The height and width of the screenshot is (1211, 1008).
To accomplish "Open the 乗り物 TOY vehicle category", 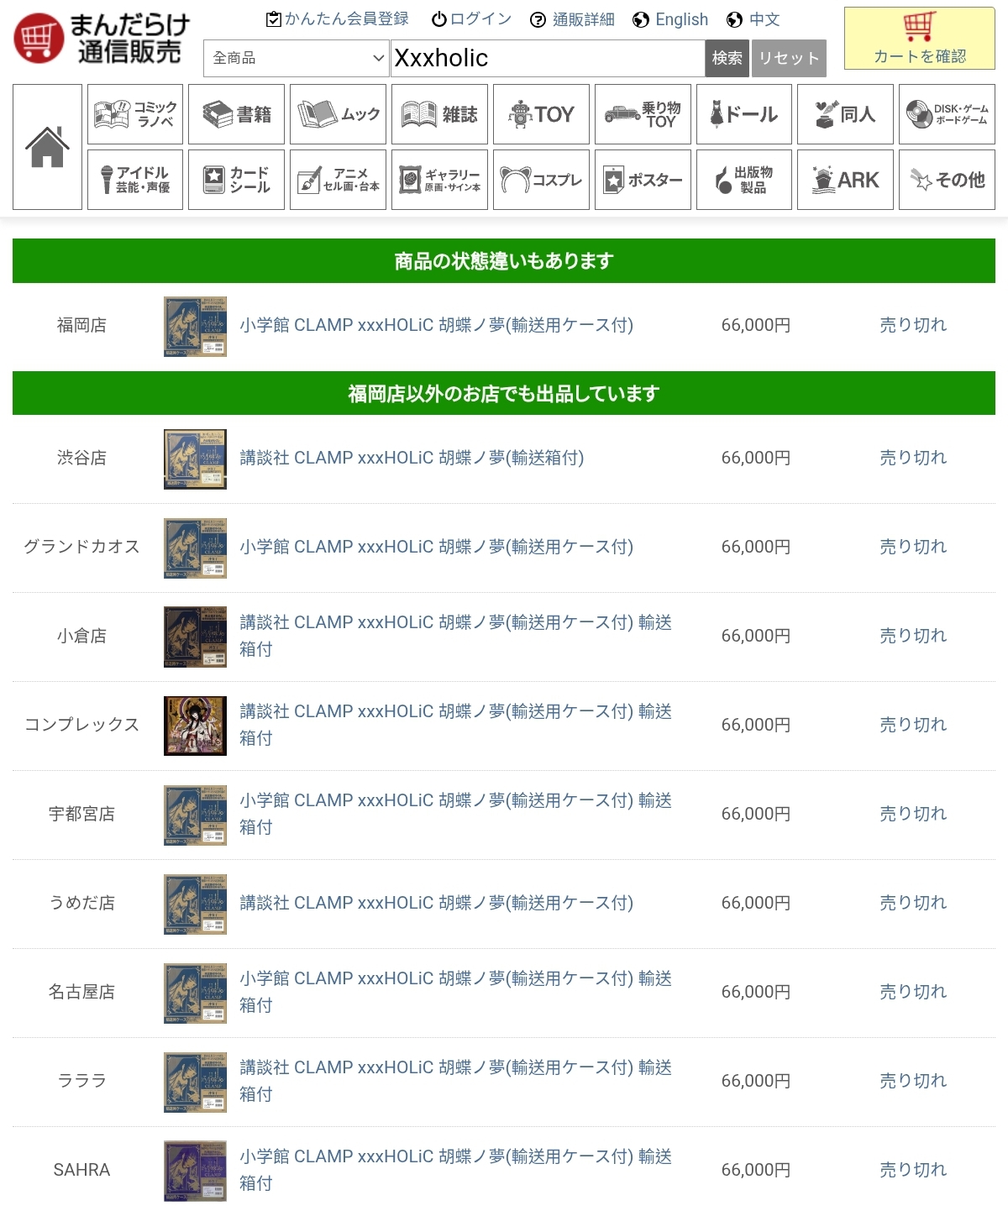I will (643, 113).
